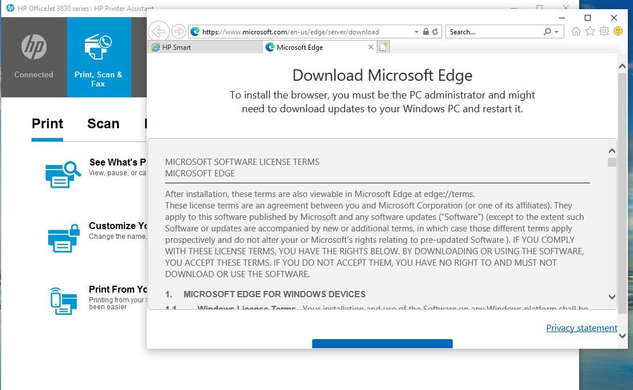Click the MICROSOFT SOFTWARE LICENSE TERMS text
This screenshot has width=633, height=390.
[242, 162]
